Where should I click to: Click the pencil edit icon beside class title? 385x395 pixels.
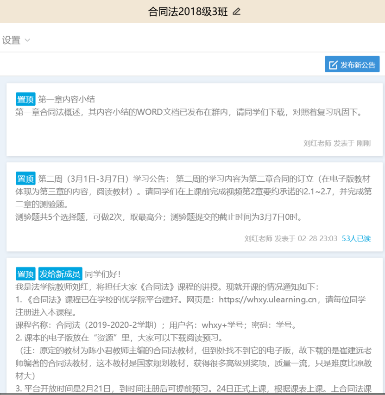coord(236,12)
